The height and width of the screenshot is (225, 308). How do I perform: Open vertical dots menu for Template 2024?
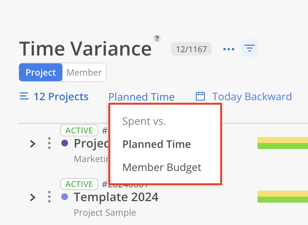pos(49,197)
